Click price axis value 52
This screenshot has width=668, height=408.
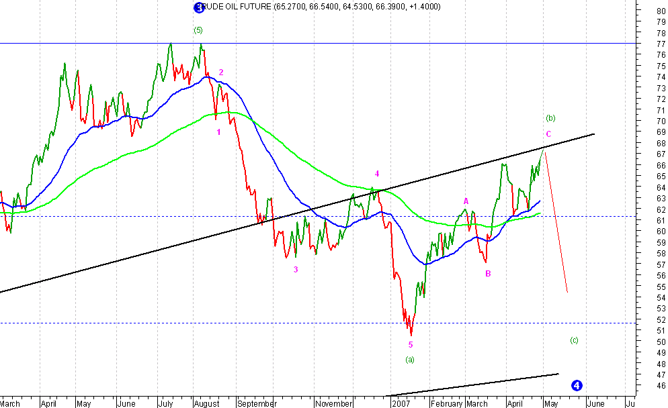coord(661,319)
